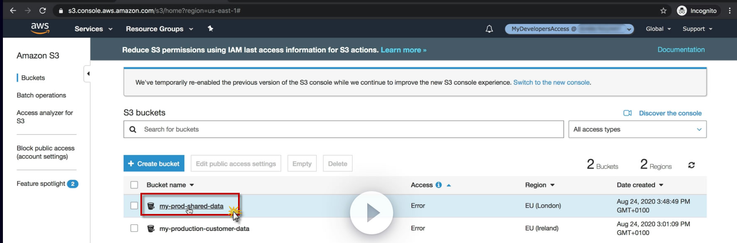737x243 pixels.
Task: Click the browser reload icon
Action: [42, 11]
